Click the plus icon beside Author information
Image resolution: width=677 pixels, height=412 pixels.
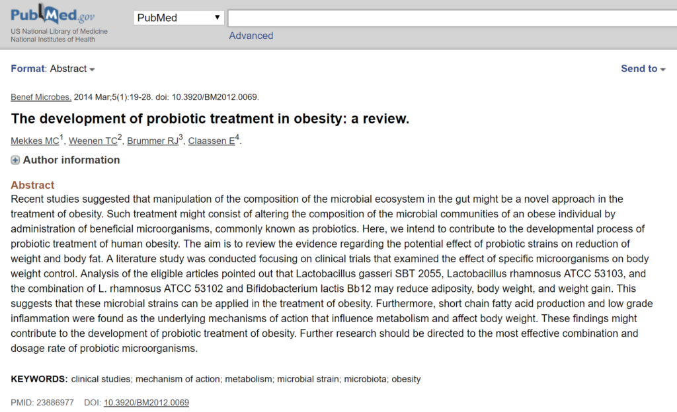coord(15,160)
